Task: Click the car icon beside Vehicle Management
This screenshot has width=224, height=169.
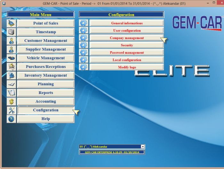Action: [11, 58]
